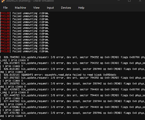This screenshot has width=145, height=120.
Task: Open the Devices menu
Action: (x=66, y=8)
